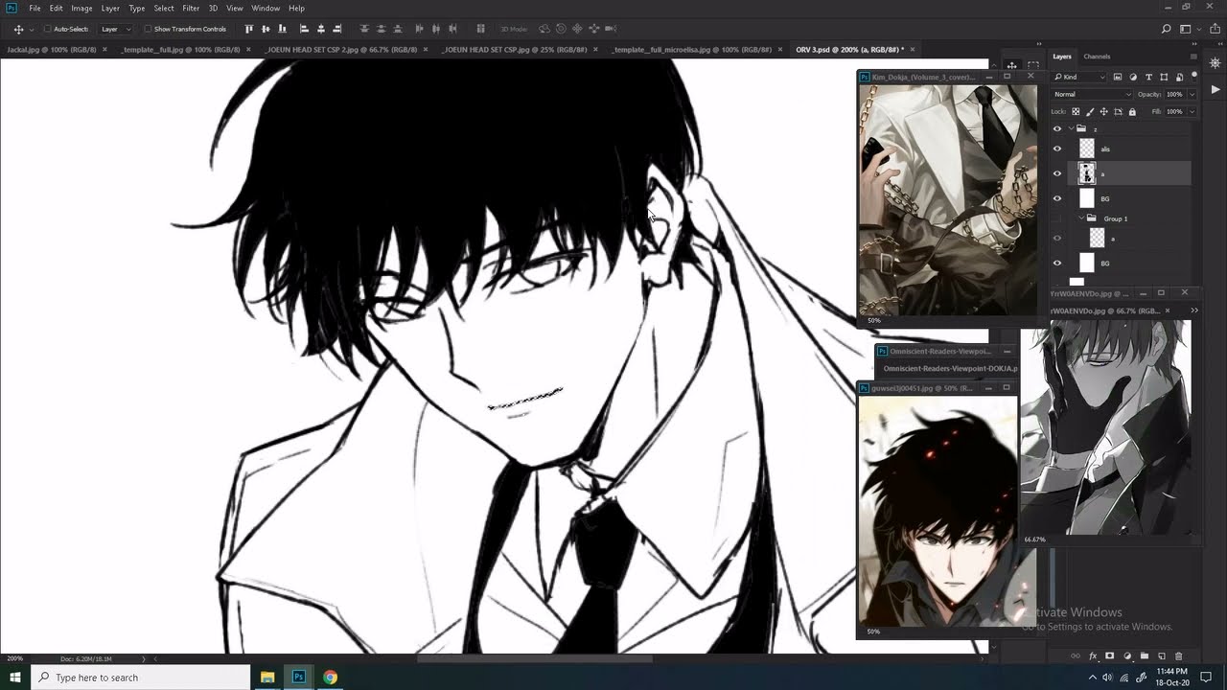The image size is (1227, 690).
Task: Lock layer position icon
Action: coord(1104,112)
